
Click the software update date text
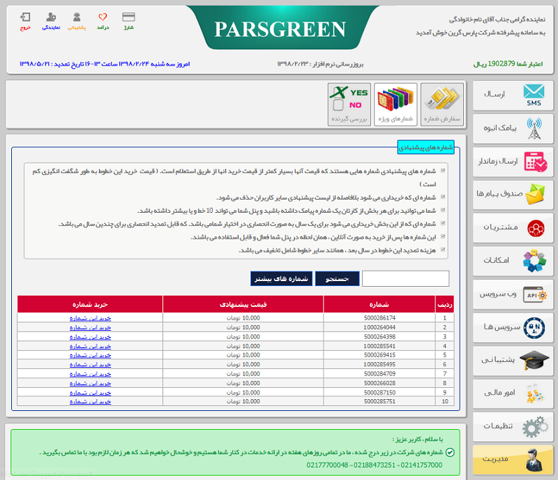321,64
